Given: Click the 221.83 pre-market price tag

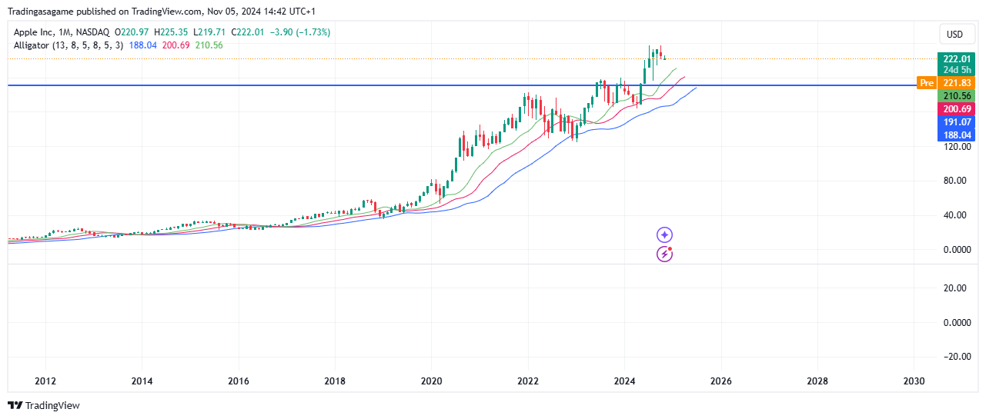Looking at the screenshot, I should (x=954, y=83).
